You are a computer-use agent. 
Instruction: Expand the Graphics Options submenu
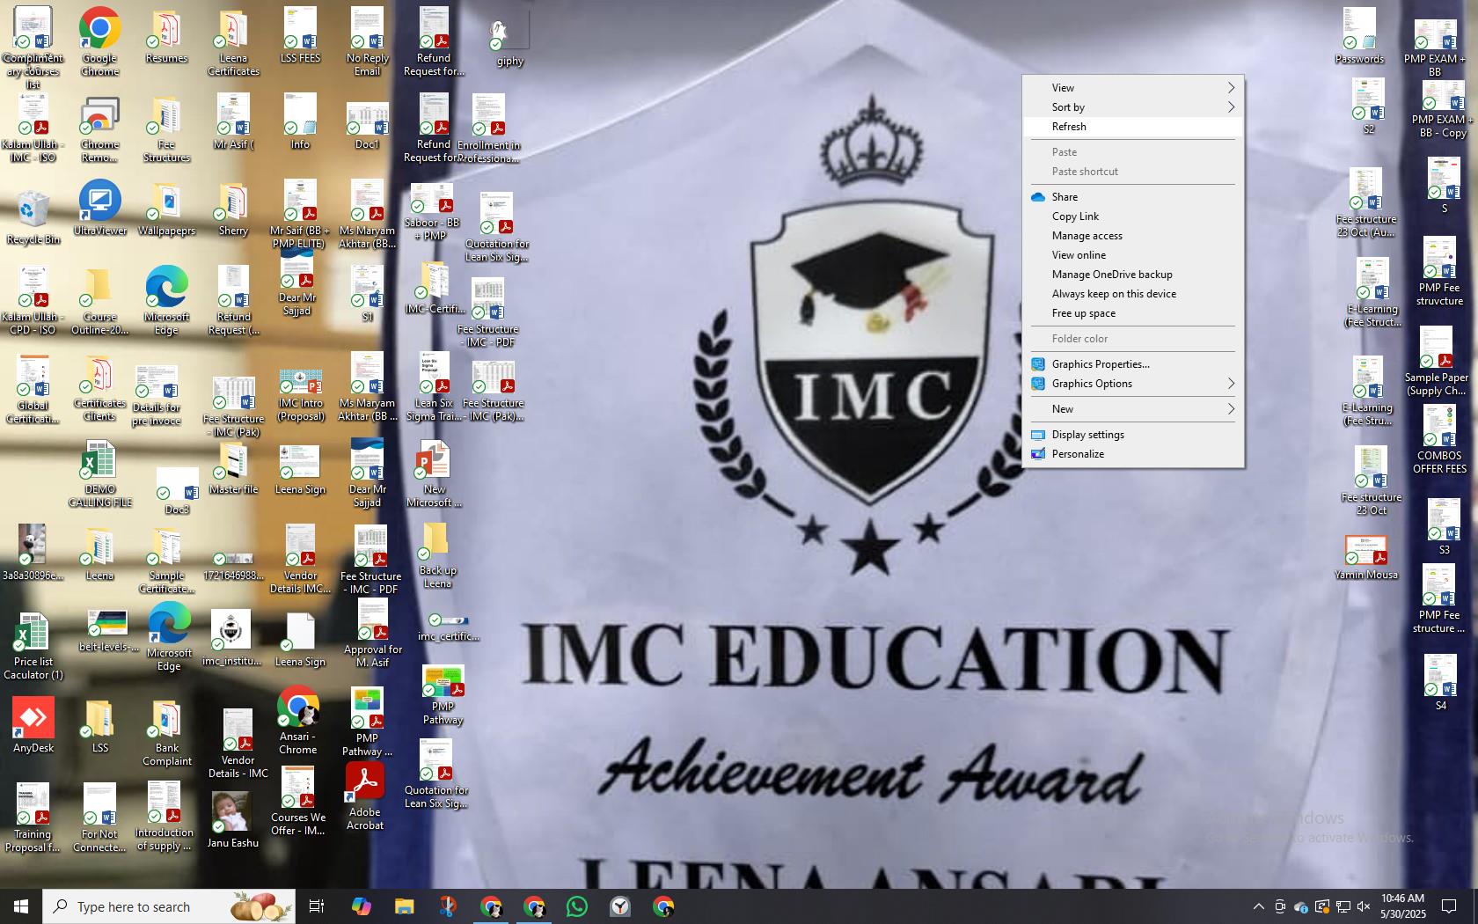pos(1133,384)
